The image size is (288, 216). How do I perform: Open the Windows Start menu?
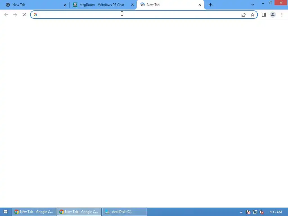tap(6, 212)
